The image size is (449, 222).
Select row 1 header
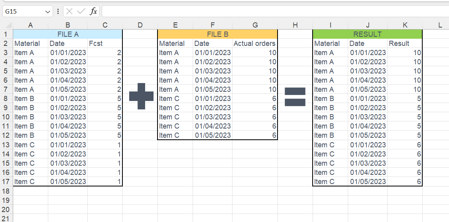[6, 34]
